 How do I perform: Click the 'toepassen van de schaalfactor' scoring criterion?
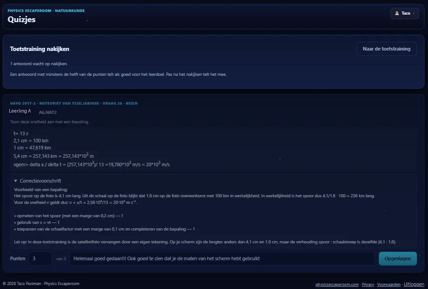pos(104,229)
